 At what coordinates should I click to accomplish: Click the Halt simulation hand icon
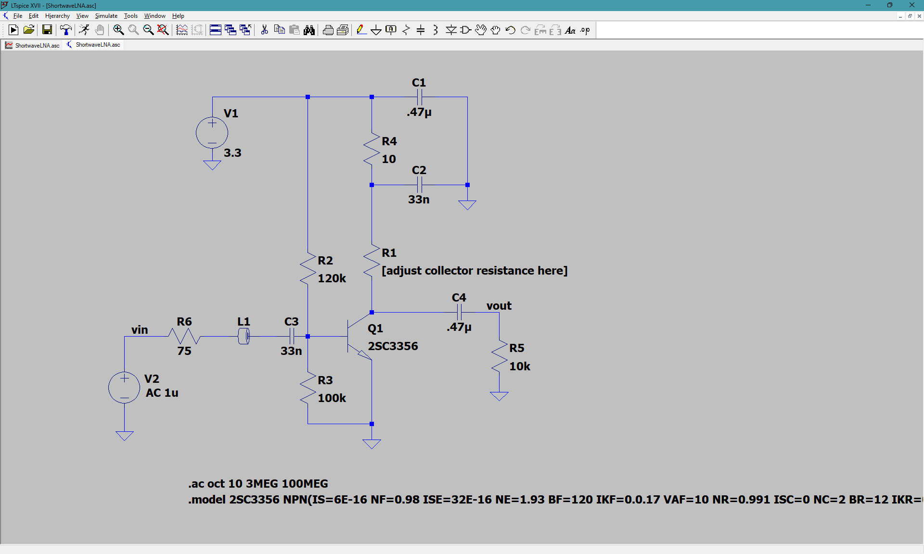pos(100,30)
